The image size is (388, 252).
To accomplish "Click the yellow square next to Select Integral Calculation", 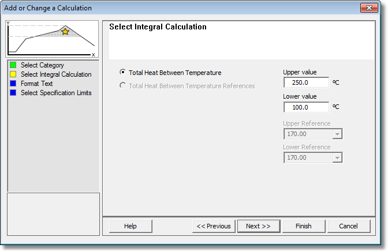I will coord(13,74).
